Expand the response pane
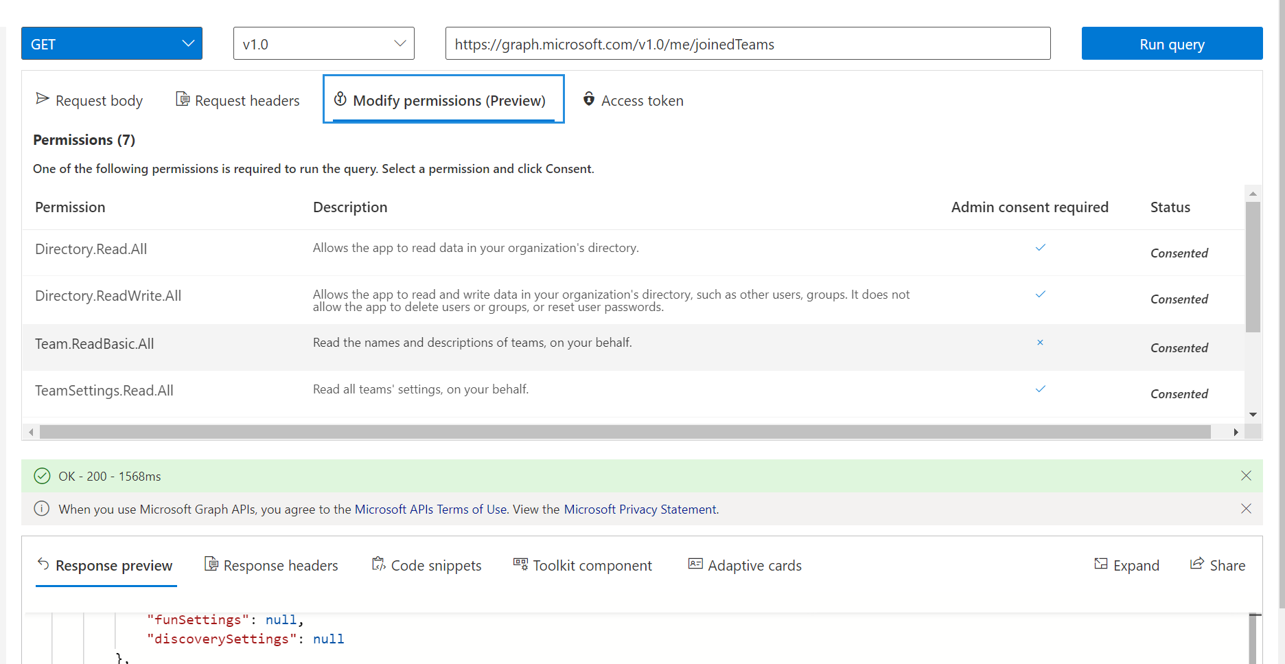Viewport: 1285px width, 664px height. 1126,565
